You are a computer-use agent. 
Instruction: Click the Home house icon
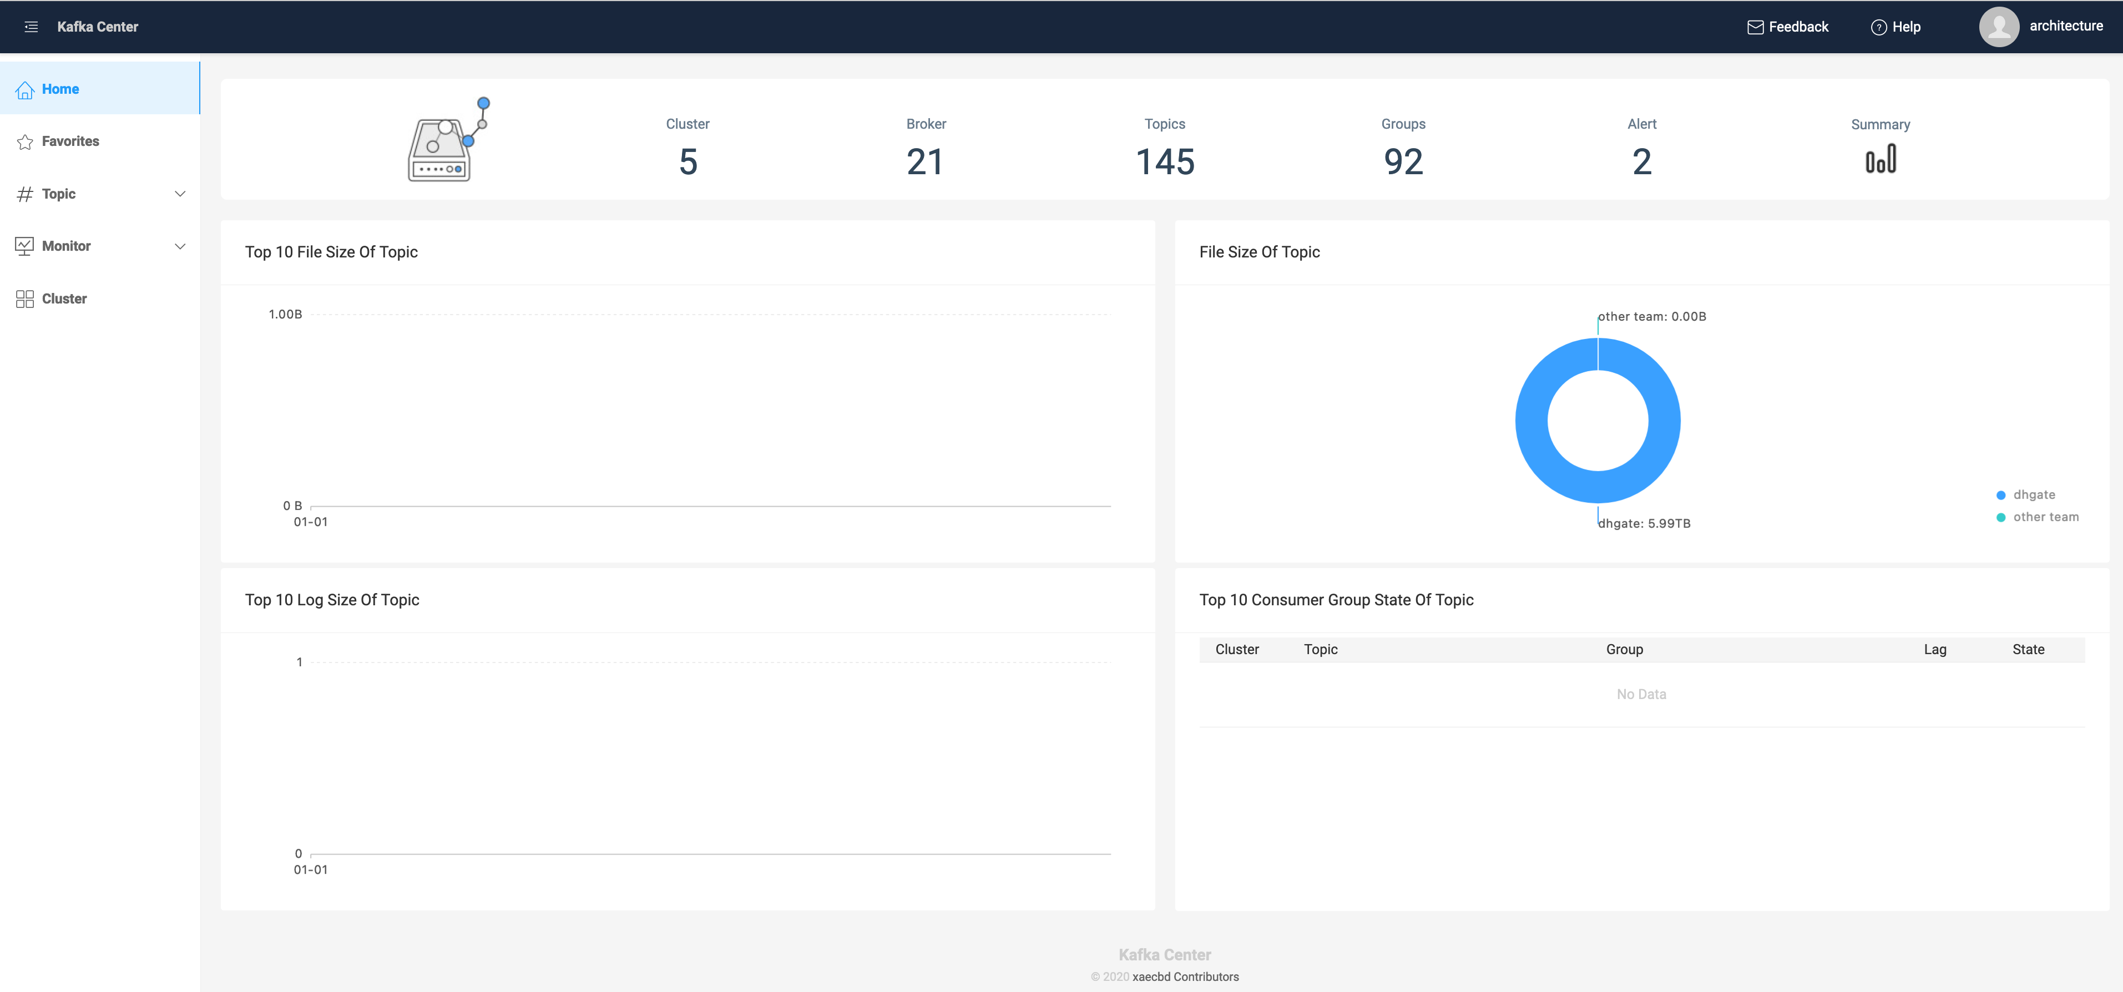[25, 89]
